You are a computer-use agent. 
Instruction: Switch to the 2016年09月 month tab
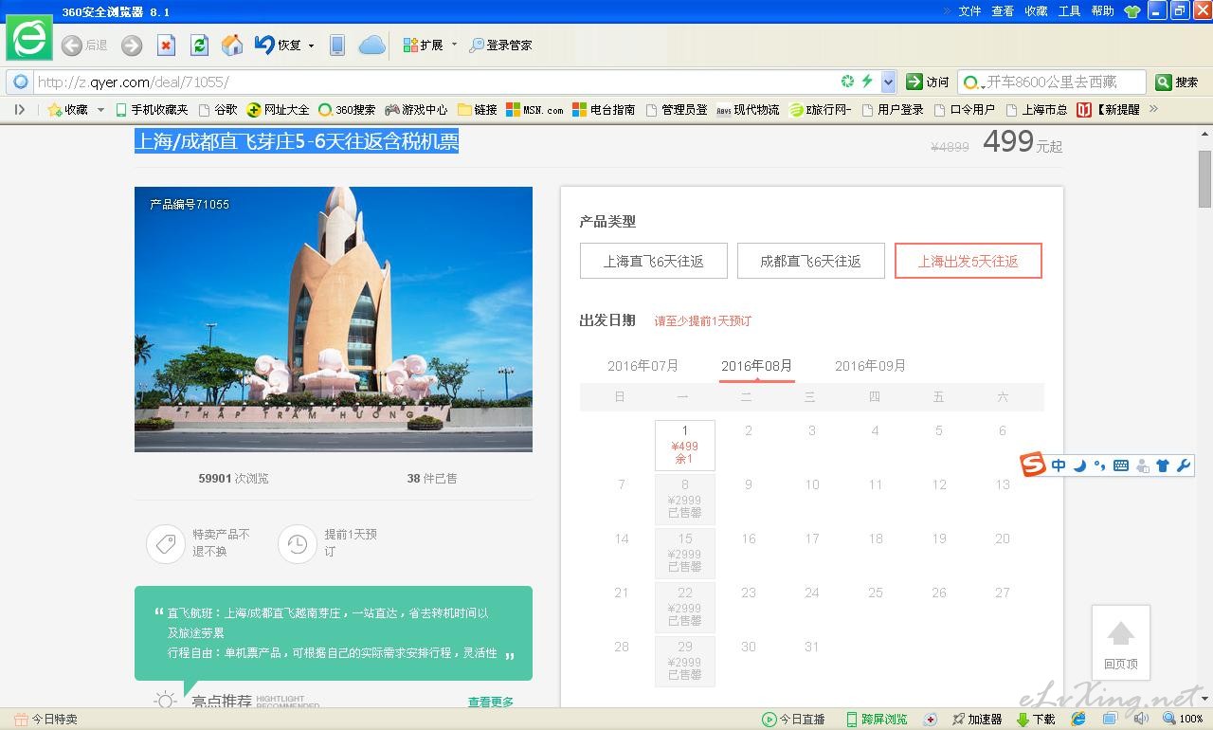pos(870,366)
